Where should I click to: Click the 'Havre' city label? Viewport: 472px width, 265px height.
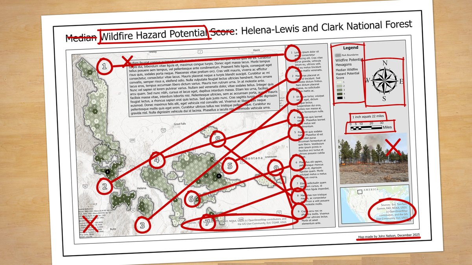[257, 50]
